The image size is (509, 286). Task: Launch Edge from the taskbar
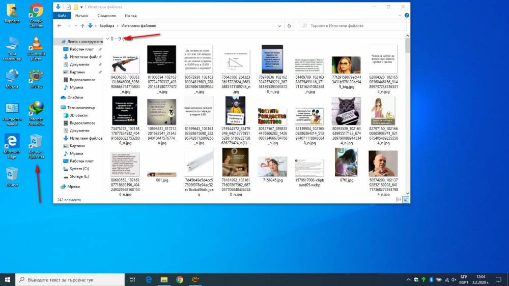click(148, 279)
